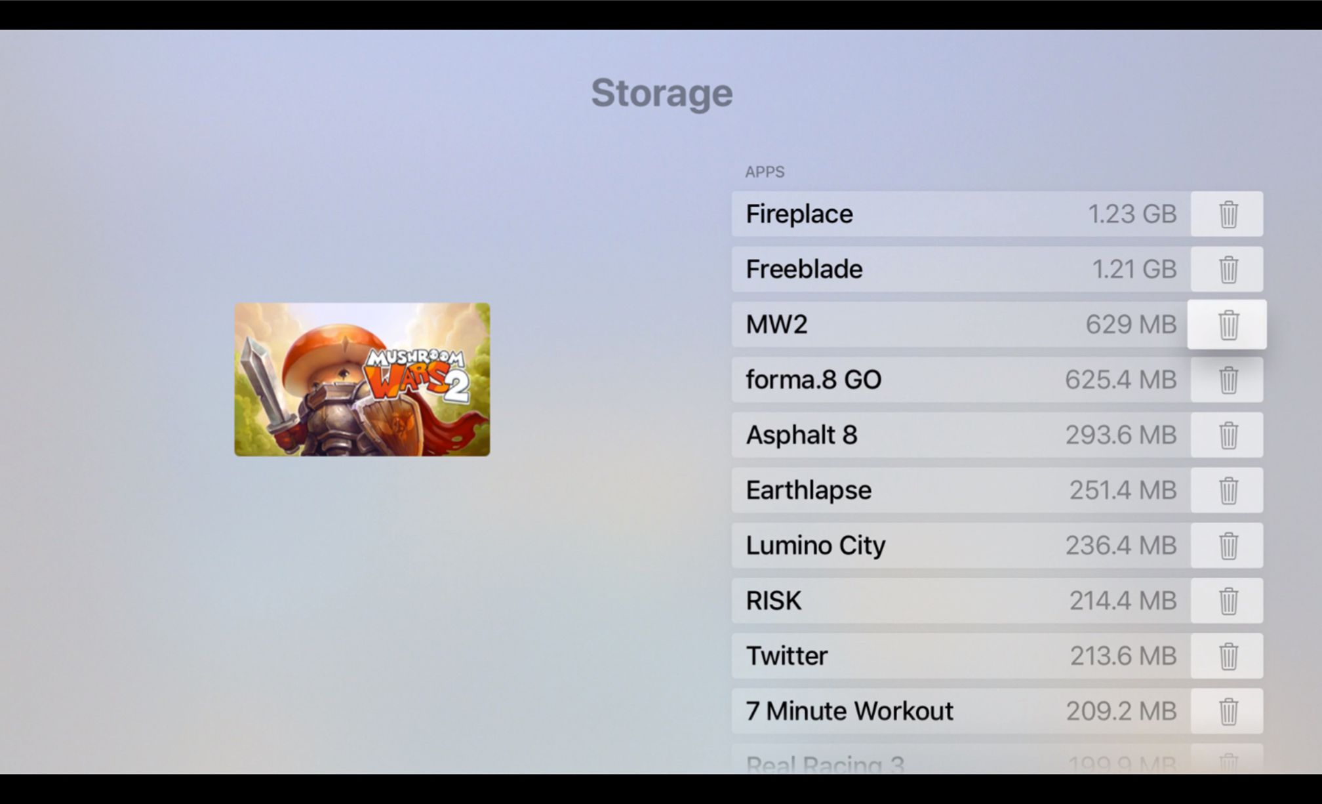Remove 7 Minute Workout via trash icon

coord(1228,711)
